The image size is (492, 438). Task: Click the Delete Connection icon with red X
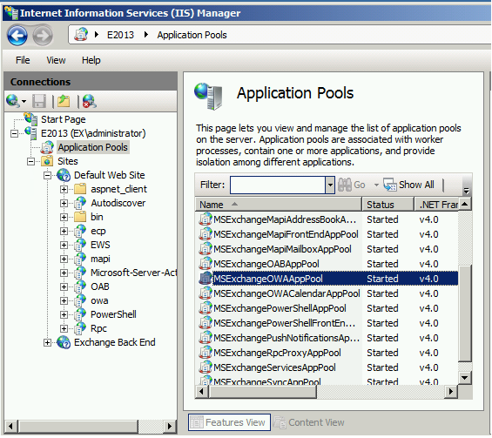89,101
